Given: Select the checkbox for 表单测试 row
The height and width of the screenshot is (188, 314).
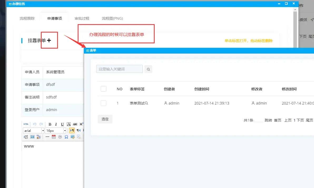Looking at the screenshot, I should pos(104,103).
